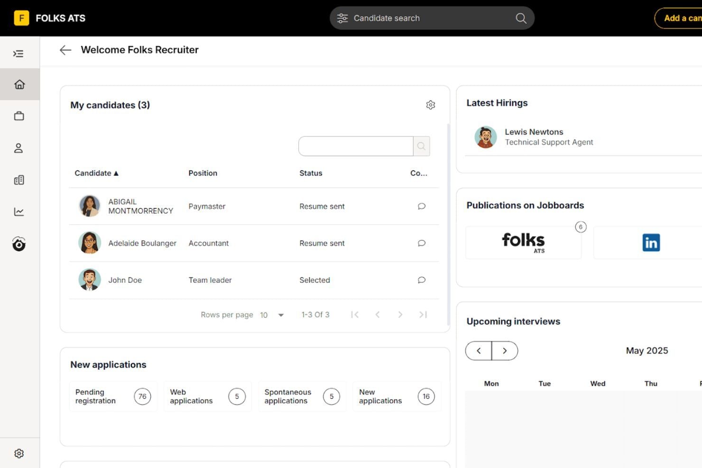Open the Home dashboard icon in sidebar
Viewport: 702px width, 468px height.
(x=19, y=84)
